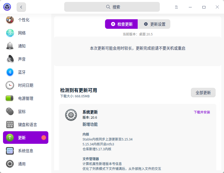The width and height of the screenshot is (224, 173).
Task: Open the 键盘和语言 keyboard icon
Action: tap(10, 124)
